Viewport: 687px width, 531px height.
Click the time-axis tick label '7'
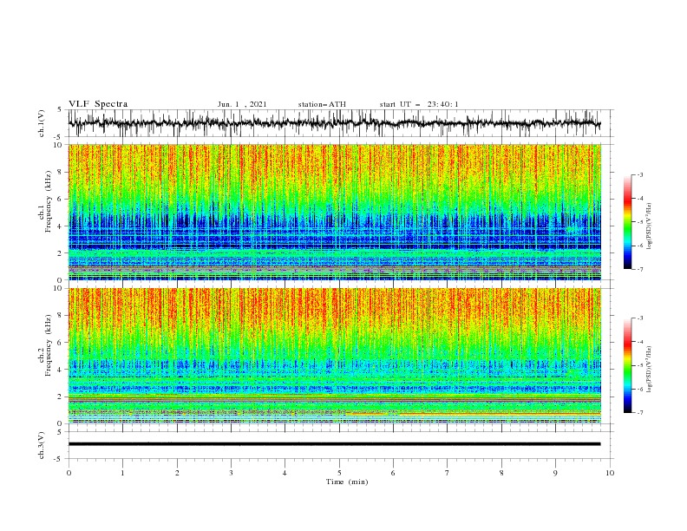[x=448, y=473]
